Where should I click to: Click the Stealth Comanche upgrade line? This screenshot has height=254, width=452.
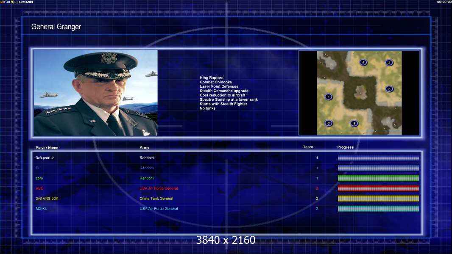pyautogui.click(x=224, y=91)
